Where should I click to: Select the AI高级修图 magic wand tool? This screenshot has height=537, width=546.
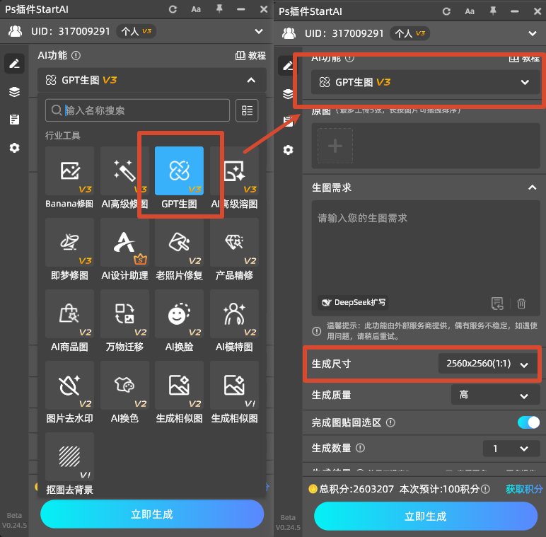pyautogui.click(x=124, y=171)
